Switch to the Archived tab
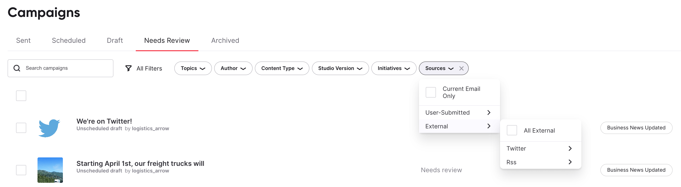This screenshot has width=681, height=187. [225, 40]
